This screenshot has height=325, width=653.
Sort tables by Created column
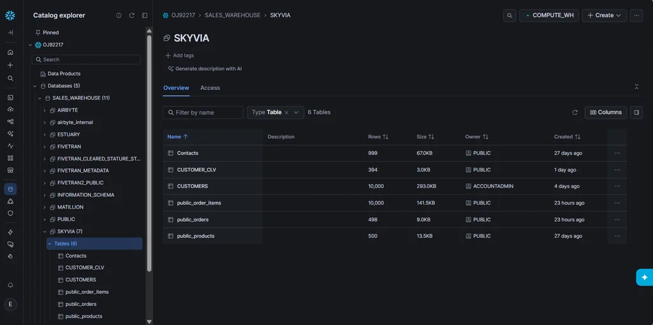point(567,136)
